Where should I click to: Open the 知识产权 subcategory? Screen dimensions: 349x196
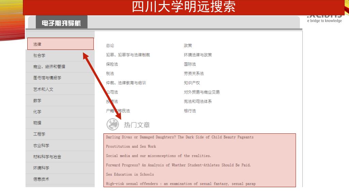(192, 83)
